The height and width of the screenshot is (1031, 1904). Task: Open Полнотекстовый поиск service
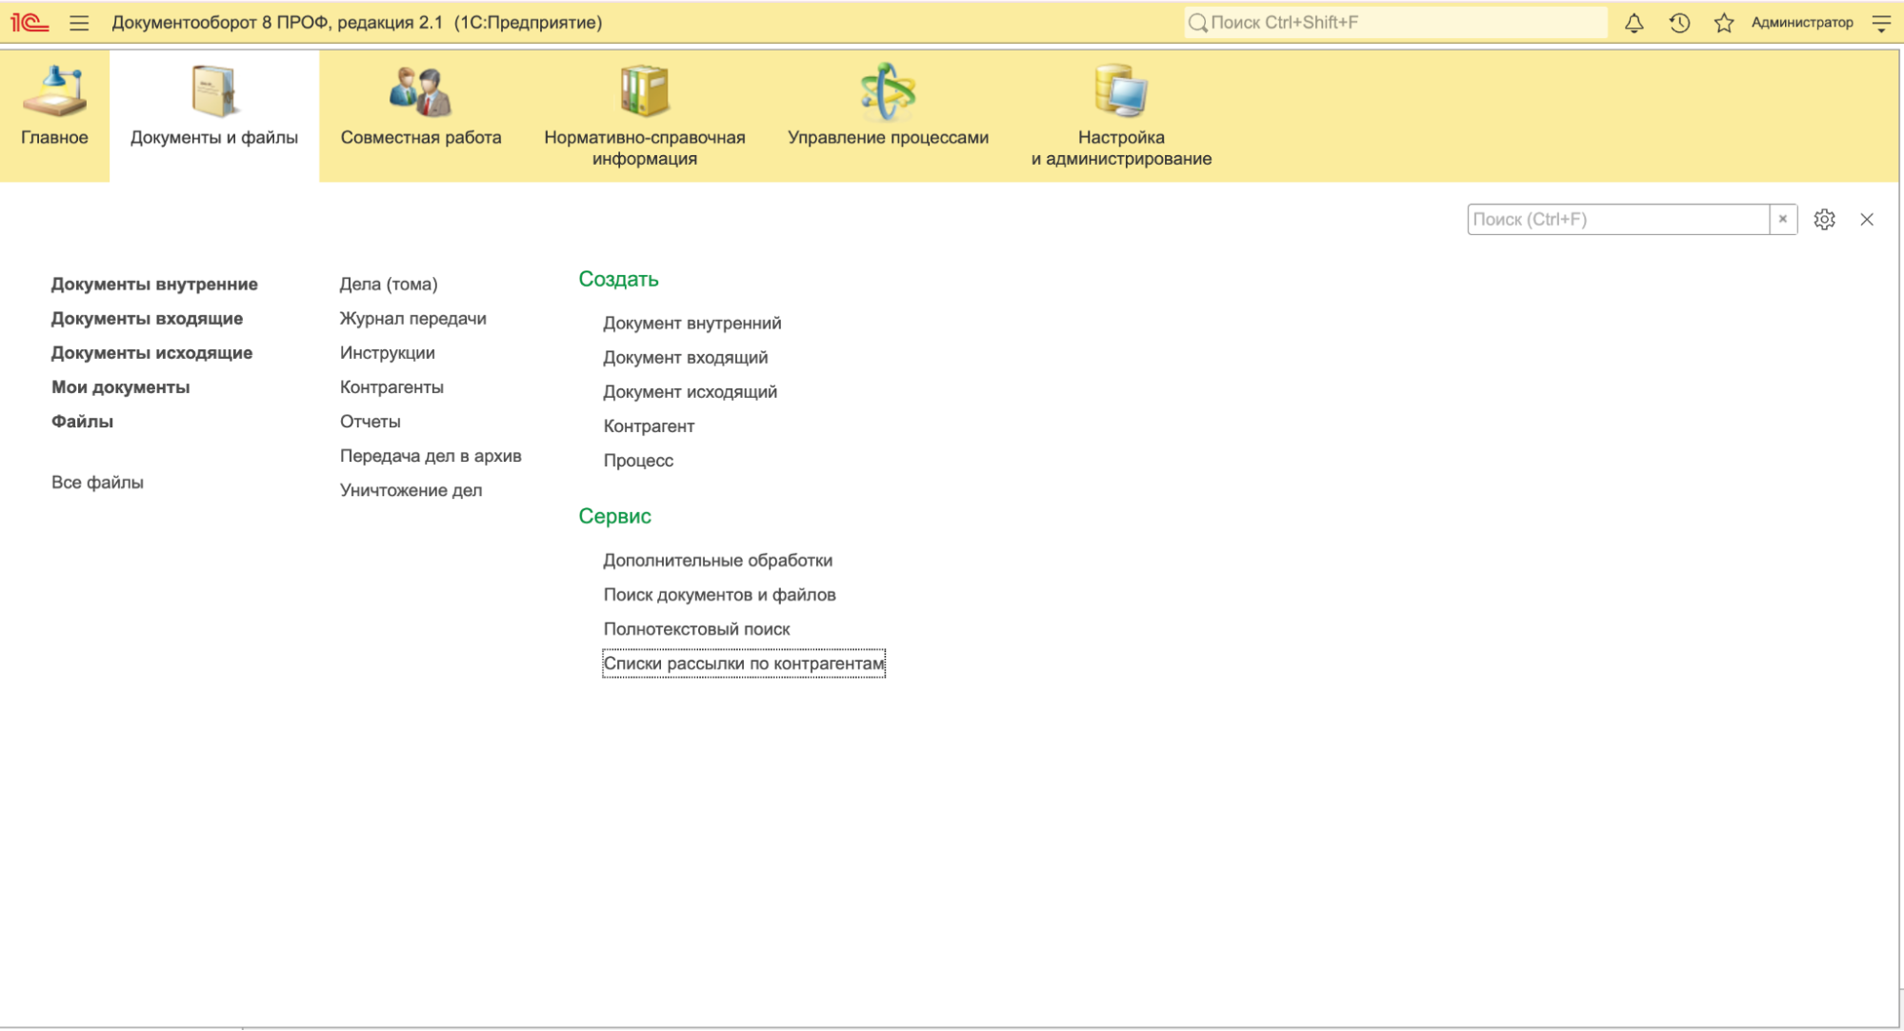[696, 629]
